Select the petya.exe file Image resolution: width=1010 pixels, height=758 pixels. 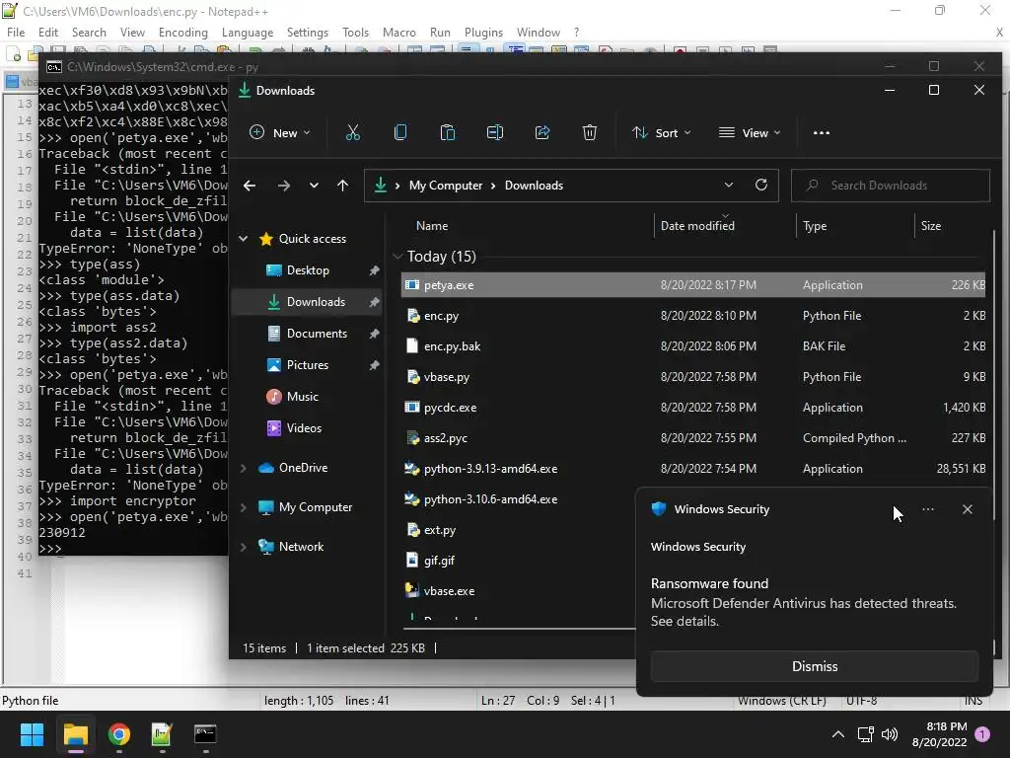693,285
